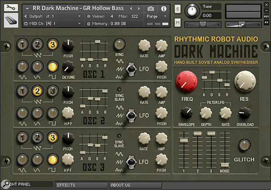Click the OSC 1 LFO RATE knob
Screen dimensions: 271x190
[144, 46]
